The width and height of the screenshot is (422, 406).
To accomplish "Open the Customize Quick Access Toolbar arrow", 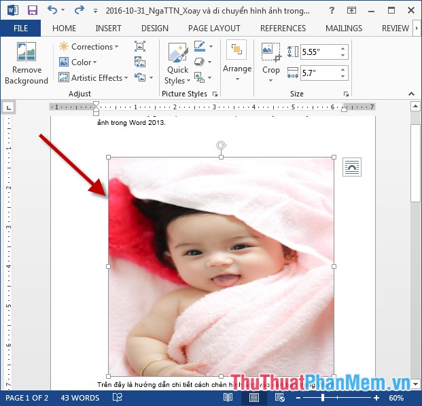I will pos(95,11).
